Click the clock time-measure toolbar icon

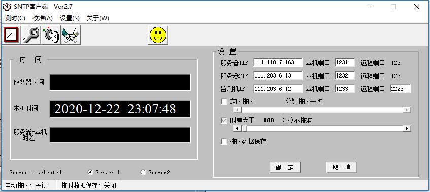pyautogui.click(x=11, y=35)
